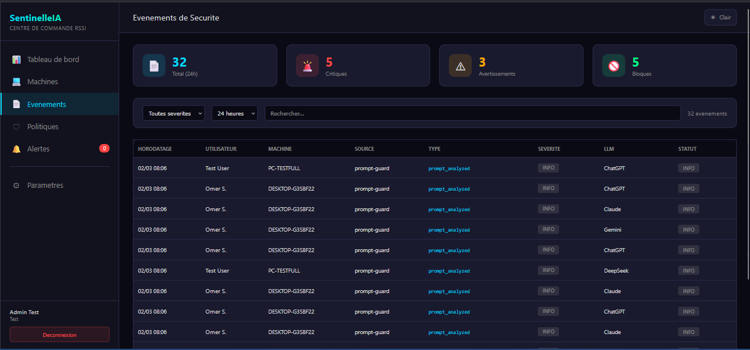Click the red Alertes count badge
The height and width of the screenshot is (350, 750).
click(104, 149)
